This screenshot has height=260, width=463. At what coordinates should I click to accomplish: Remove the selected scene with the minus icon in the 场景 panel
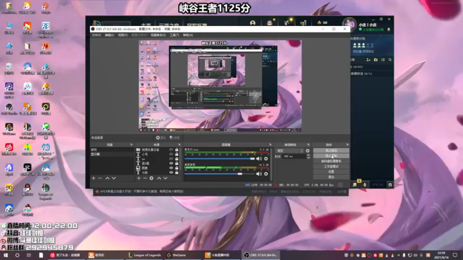tap(100, 178)
